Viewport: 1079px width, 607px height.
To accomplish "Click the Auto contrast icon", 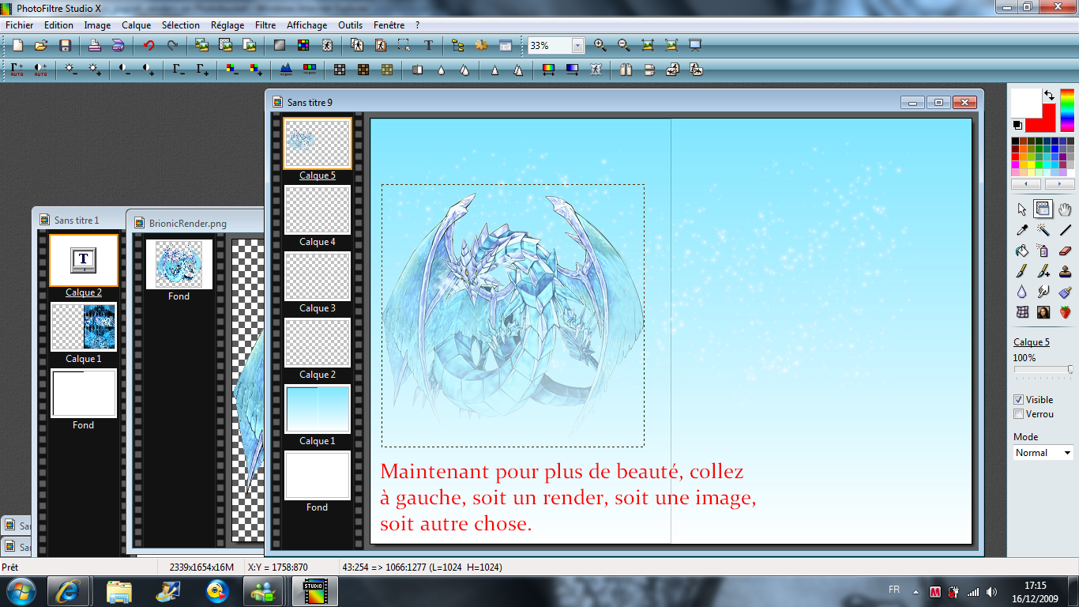I will pyautogui.click(x=41, y=70).
